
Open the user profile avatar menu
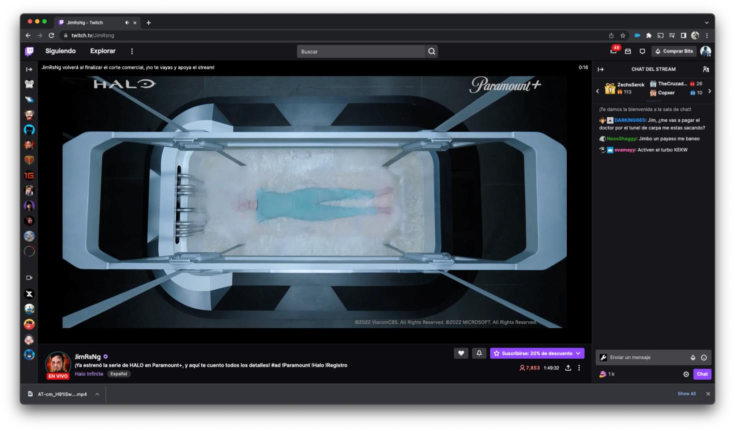pyautogui.click(x=706, y=51)
